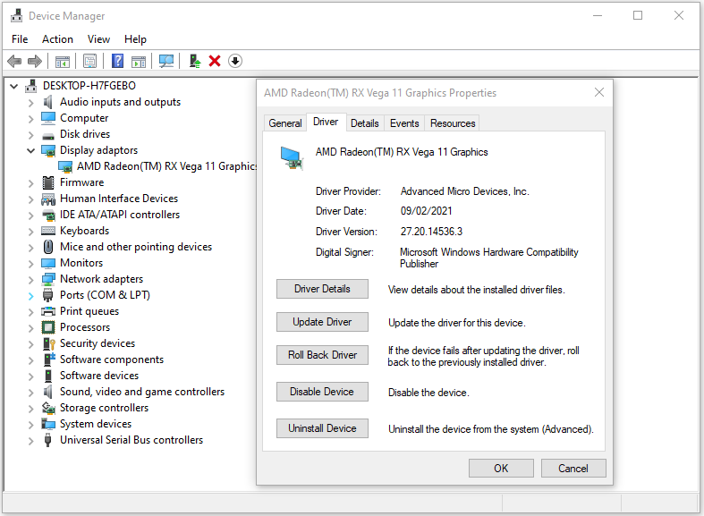704x516 pixels.
Task: Expand the Sound, video and game controllers node
Action: coord(30,393)
